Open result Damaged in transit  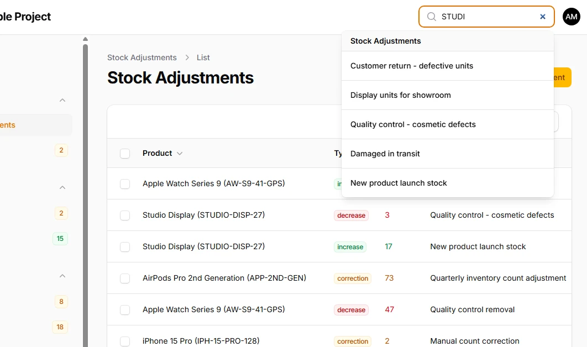coord(447,154)
